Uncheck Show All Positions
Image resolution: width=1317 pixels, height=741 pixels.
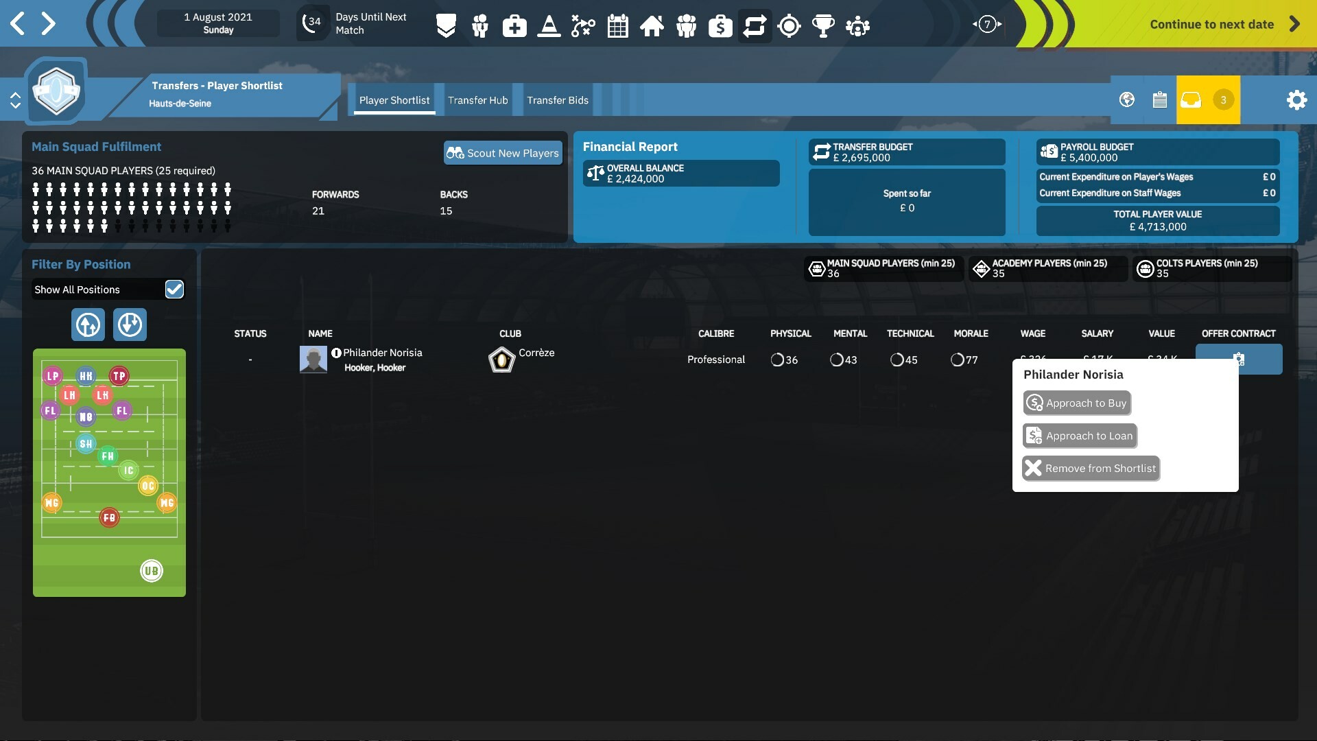[x=174, y=290]
